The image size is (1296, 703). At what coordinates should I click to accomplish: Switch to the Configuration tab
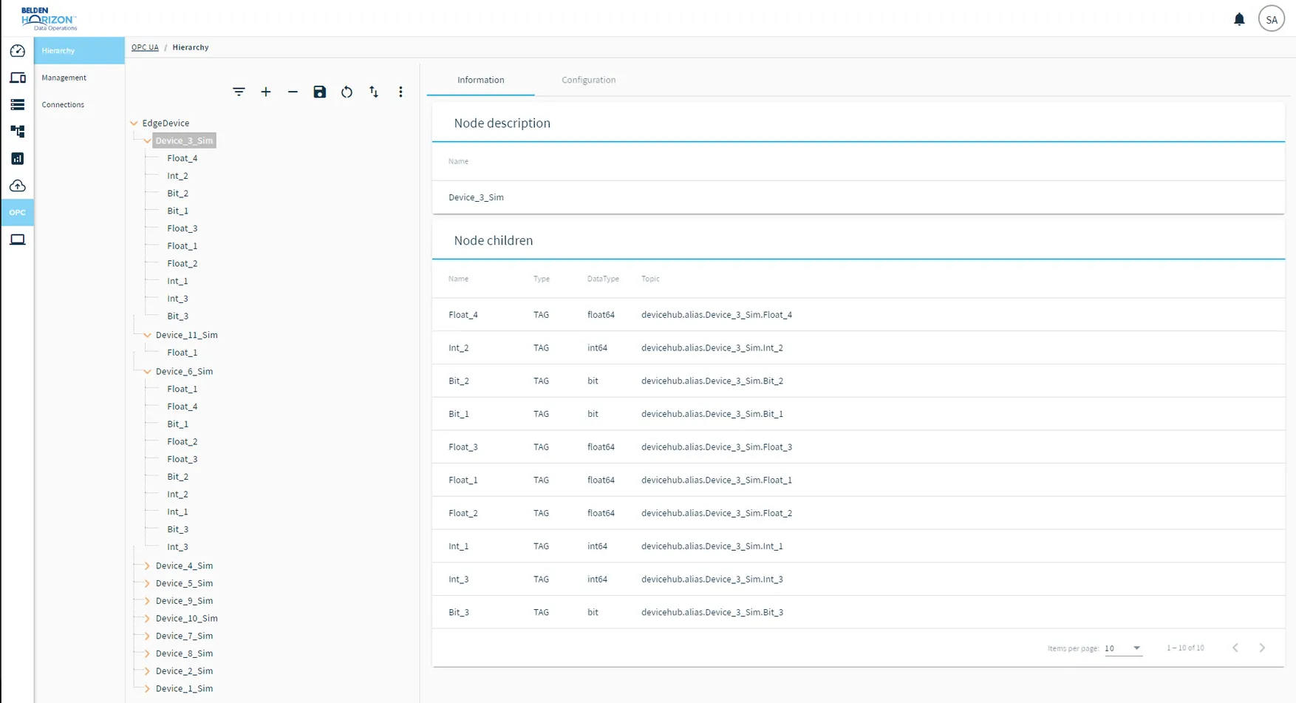pyautogui.click(x=588, y=80)
